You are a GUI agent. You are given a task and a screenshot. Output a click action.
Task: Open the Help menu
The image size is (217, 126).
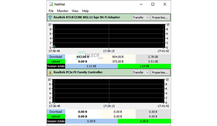tap(85, 11)
